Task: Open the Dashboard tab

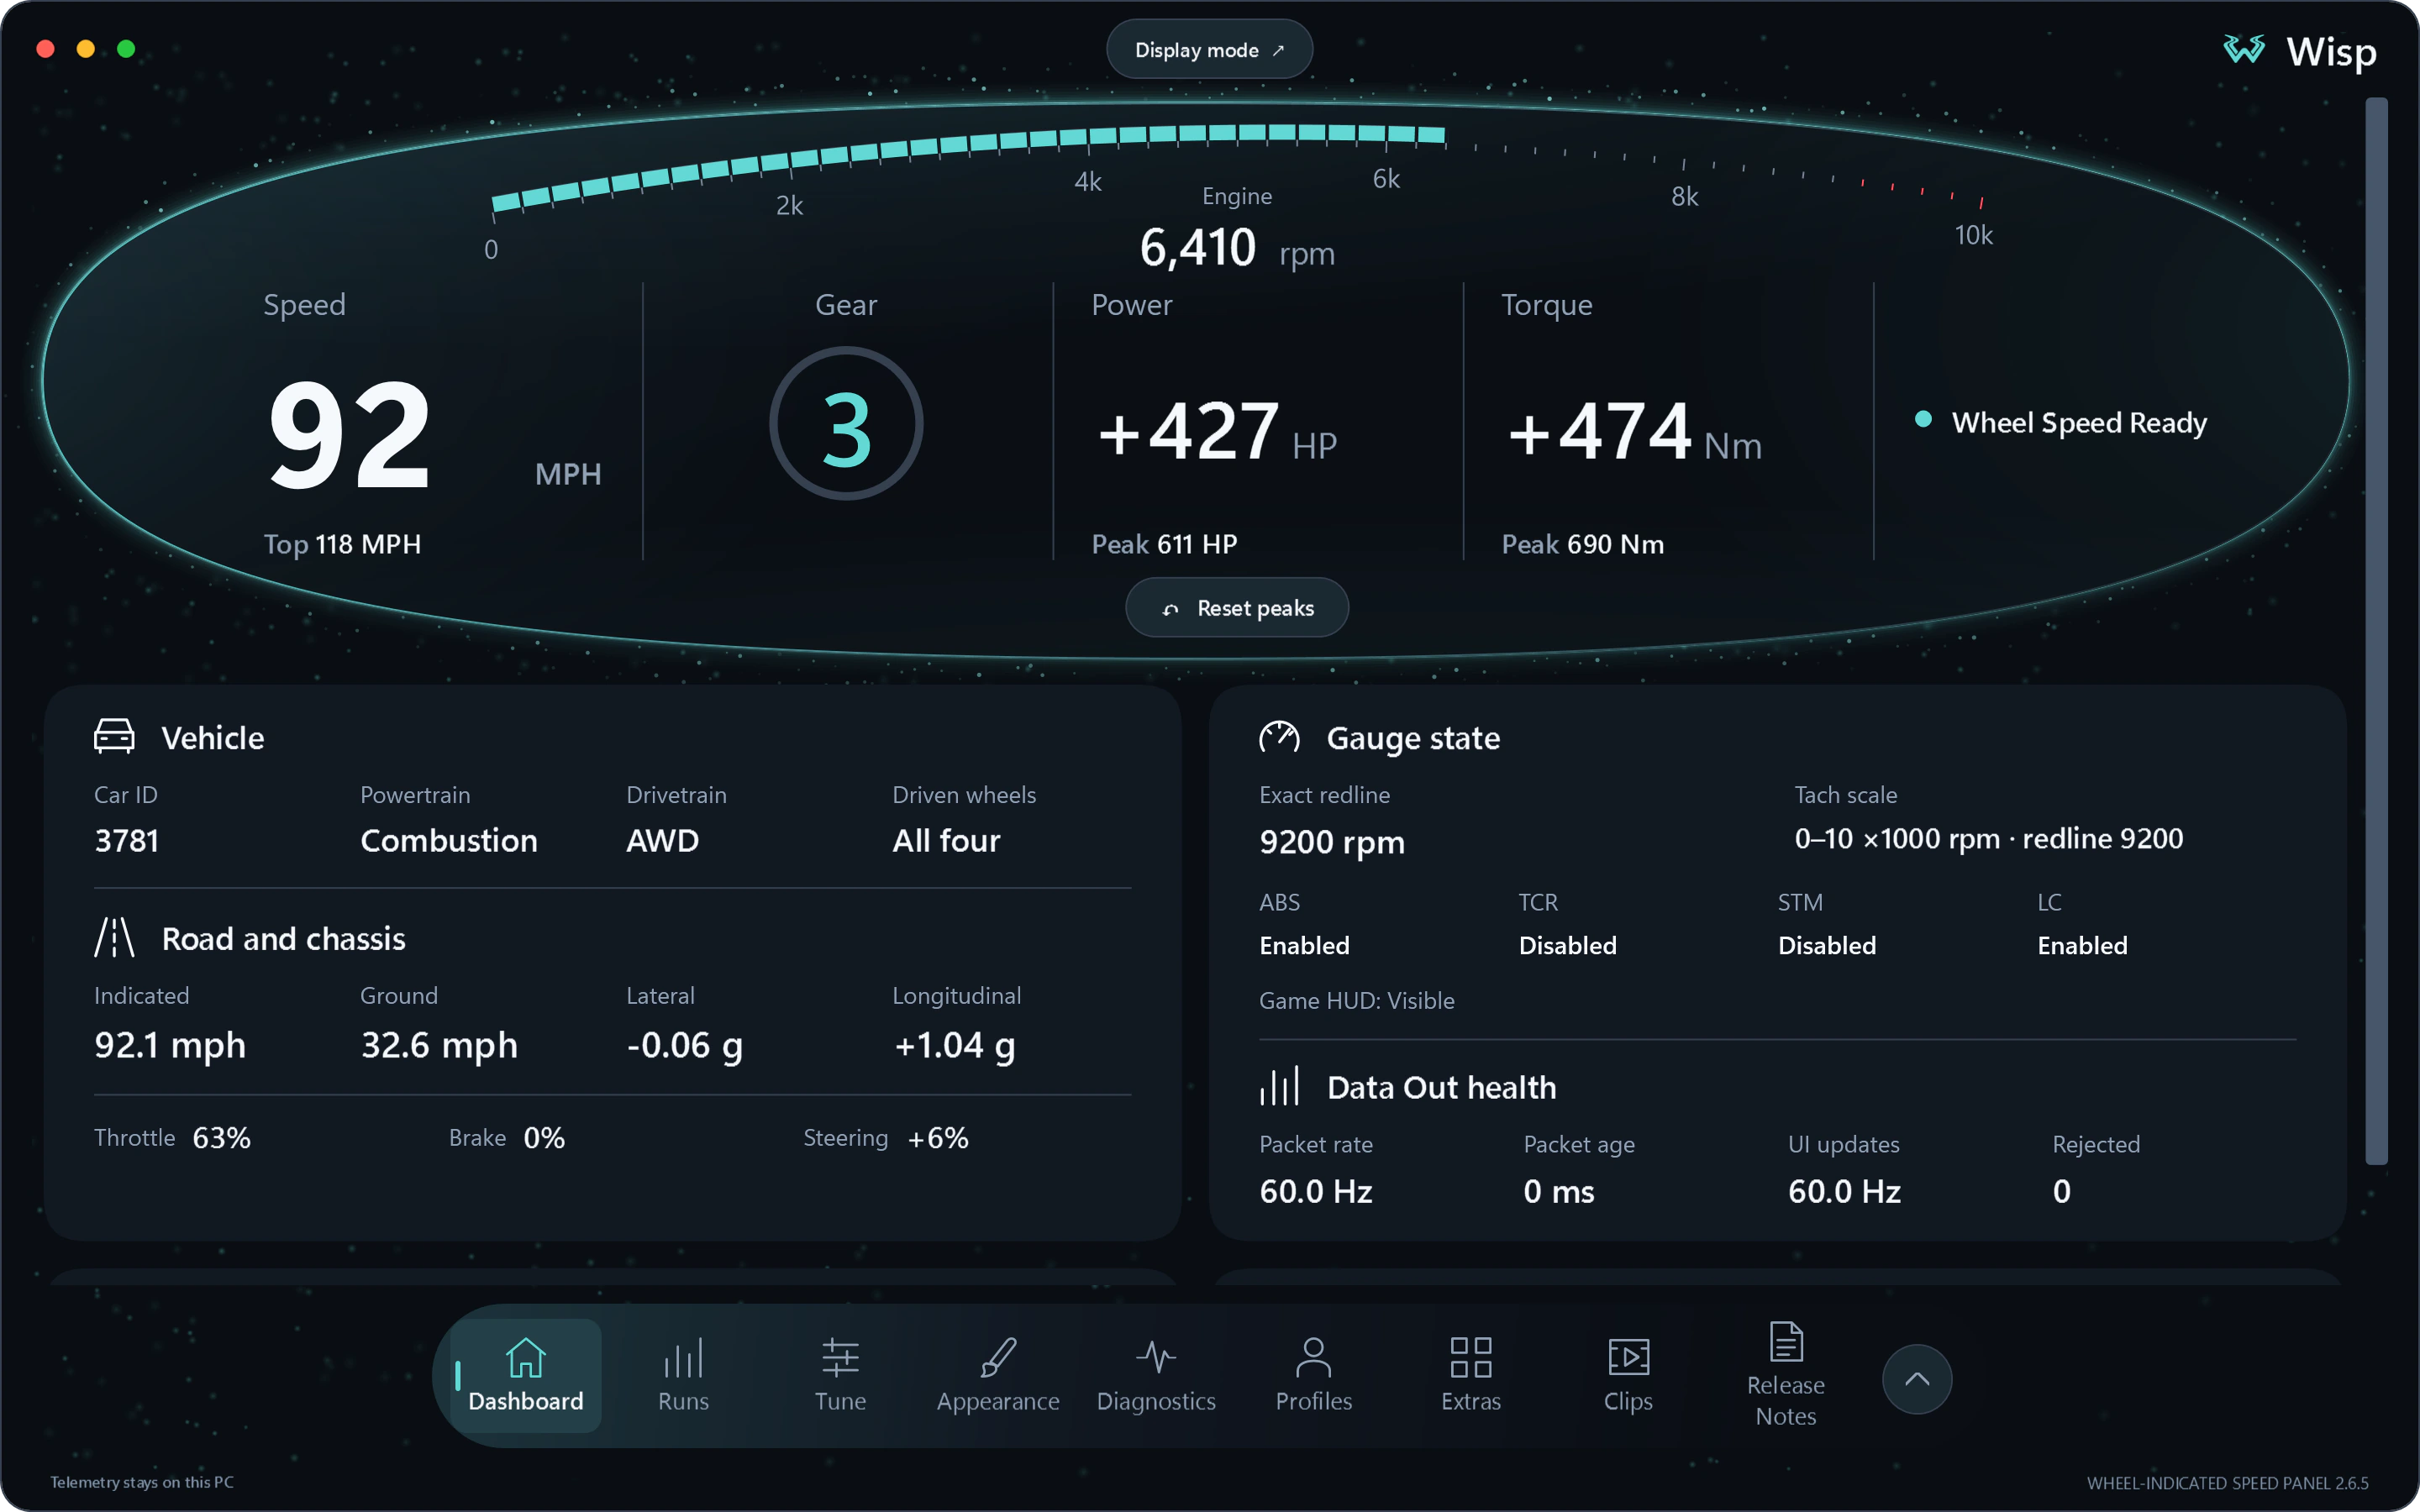Action: (x=525, y=1375)
